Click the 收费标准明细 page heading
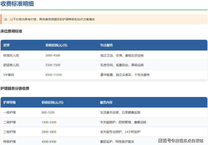The height and width of the screenshot is (145, 208). pyautogui.click(x=18, y=4)
